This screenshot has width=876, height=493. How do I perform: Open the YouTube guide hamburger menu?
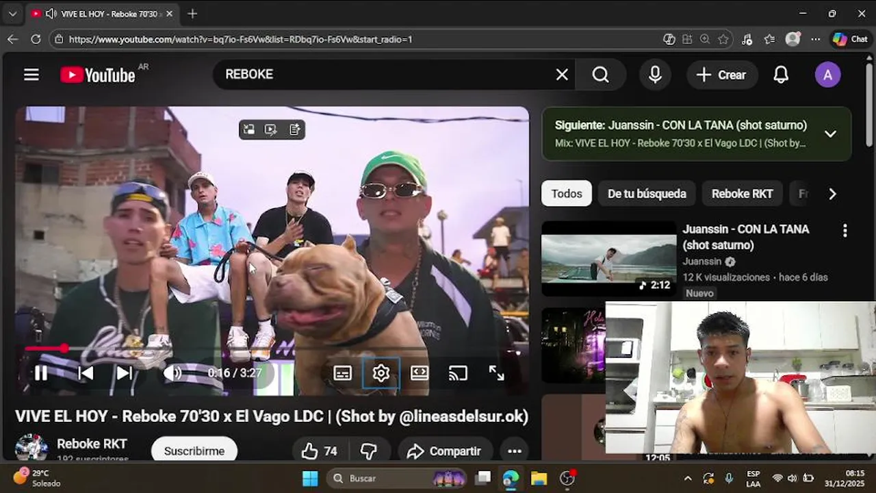(x=31, y=75)
